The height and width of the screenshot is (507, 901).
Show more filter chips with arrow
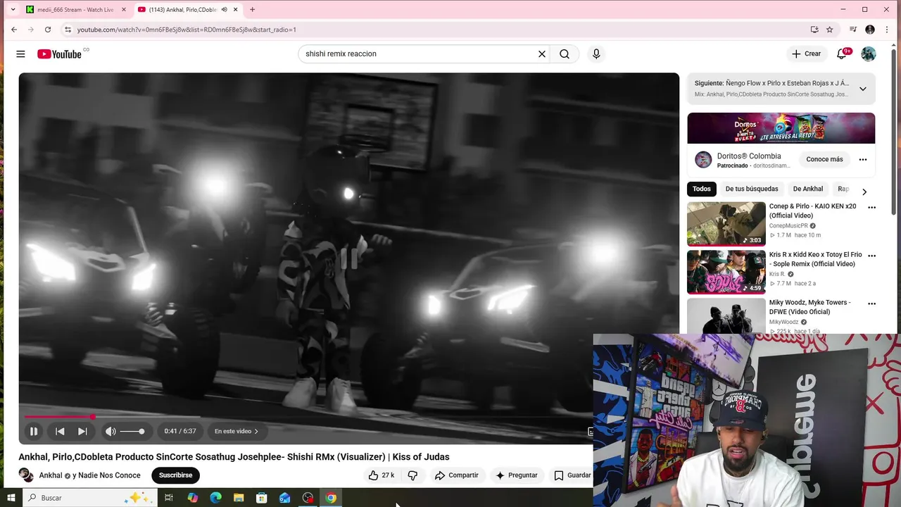point(864,192)
